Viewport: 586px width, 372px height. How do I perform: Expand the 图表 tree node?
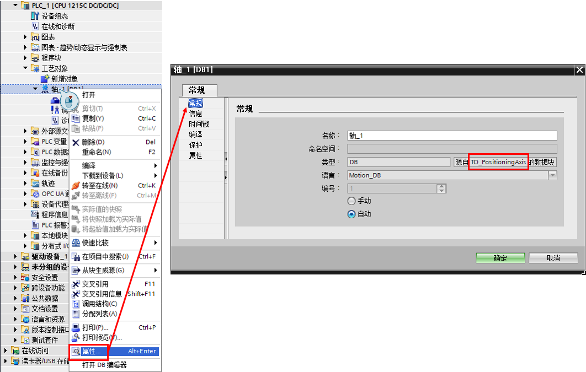25,36
